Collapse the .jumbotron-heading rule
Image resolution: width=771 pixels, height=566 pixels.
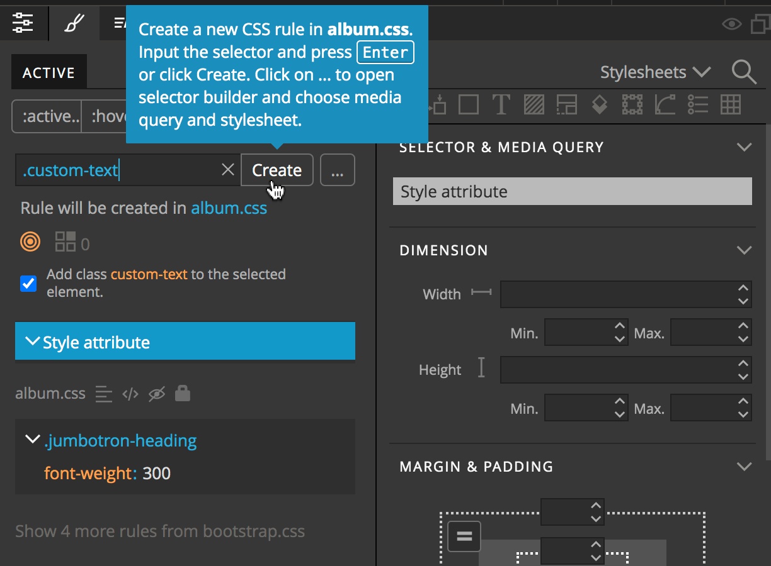coord(31,440)
